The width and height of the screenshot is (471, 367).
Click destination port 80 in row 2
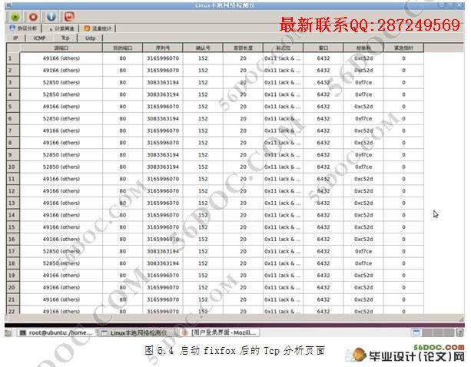pyautogui.click(x=123, y=70)
